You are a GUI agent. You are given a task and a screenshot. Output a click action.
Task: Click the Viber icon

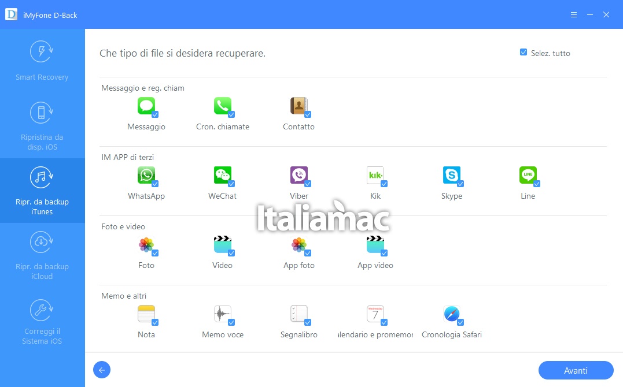(299, 175)
